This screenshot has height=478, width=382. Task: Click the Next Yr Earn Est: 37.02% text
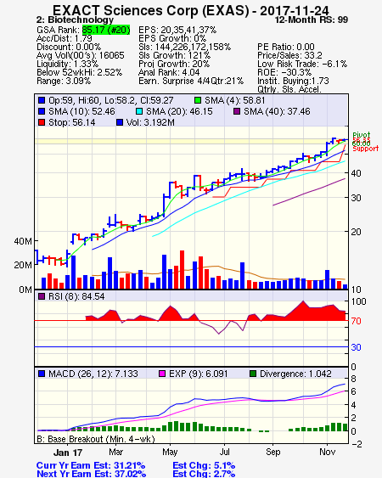pos(91,474)
